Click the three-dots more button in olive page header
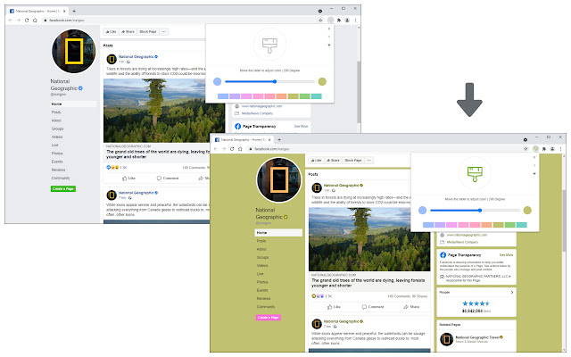571x357 pixels. [x=369, y=161]
